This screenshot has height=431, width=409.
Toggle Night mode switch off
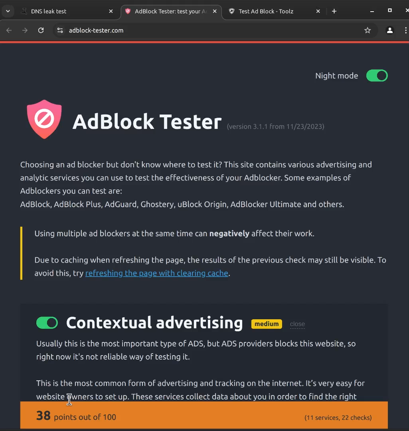pos(377,75)
